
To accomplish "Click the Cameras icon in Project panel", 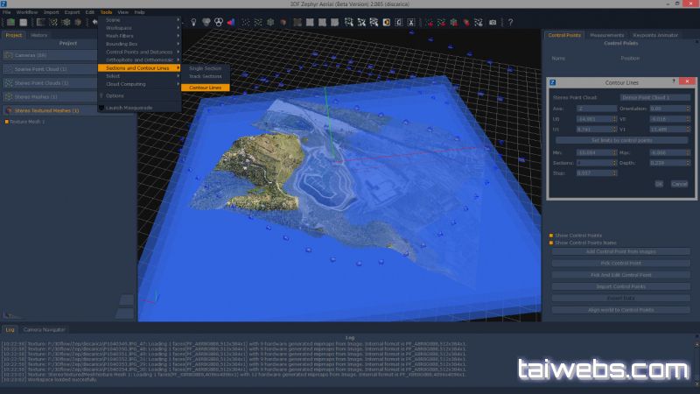I will click(x=8, y=55).
